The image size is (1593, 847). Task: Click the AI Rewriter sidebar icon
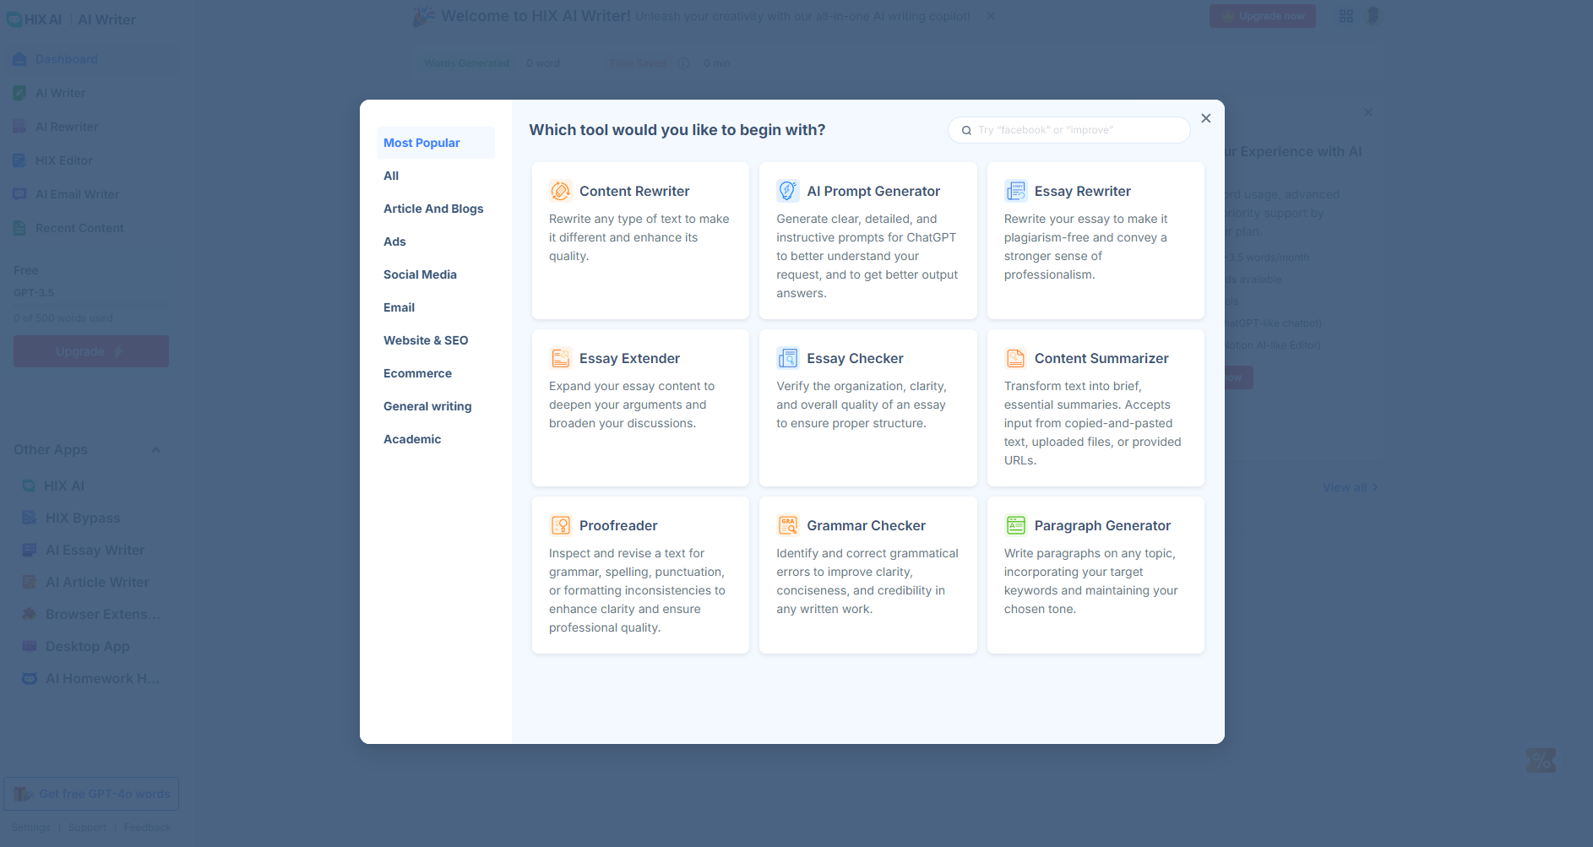click(x=19, y=127)
